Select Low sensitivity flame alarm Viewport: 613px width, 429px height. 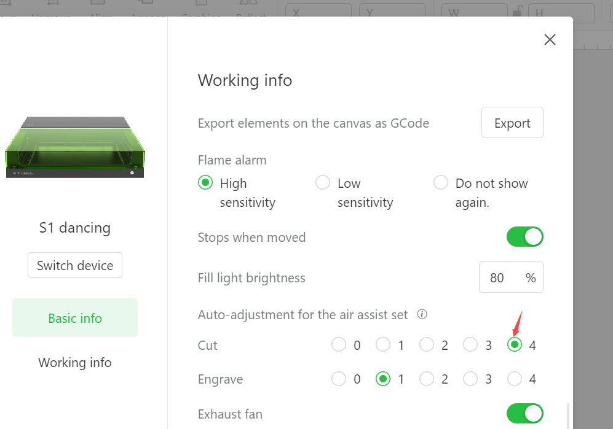pyautogui.click(x=323, y=182)
